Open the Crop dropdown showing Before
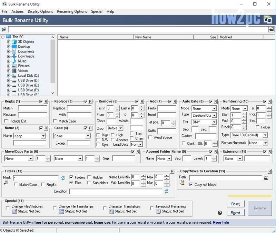Viewport: 276px width, 233px height. (x=115, y=128)
